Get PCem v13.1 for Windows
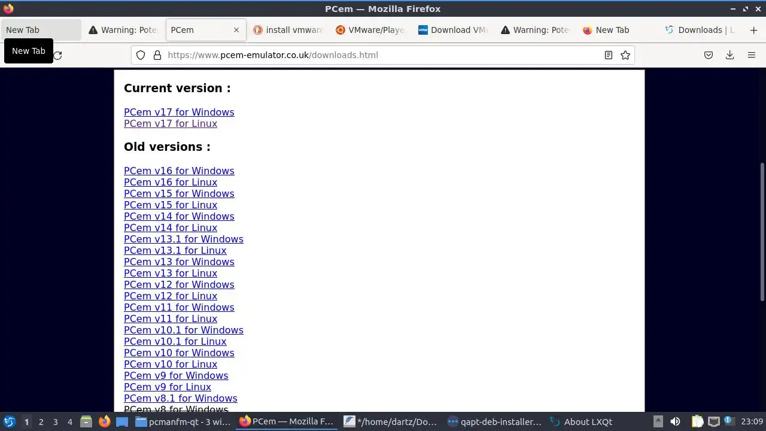The width and height of the screenshot is (766, 431). tap(184, 239)
